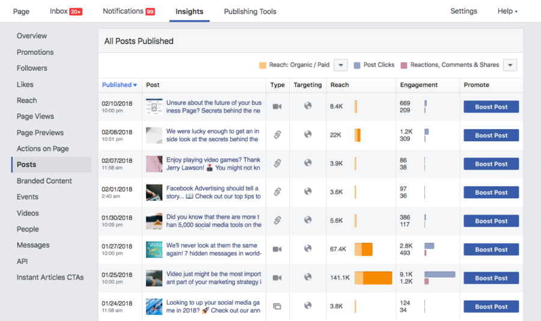Viewport: 541px width, 321px height.
Task: Select Videos in the left sidebar
Action: [x=28, y=213]
